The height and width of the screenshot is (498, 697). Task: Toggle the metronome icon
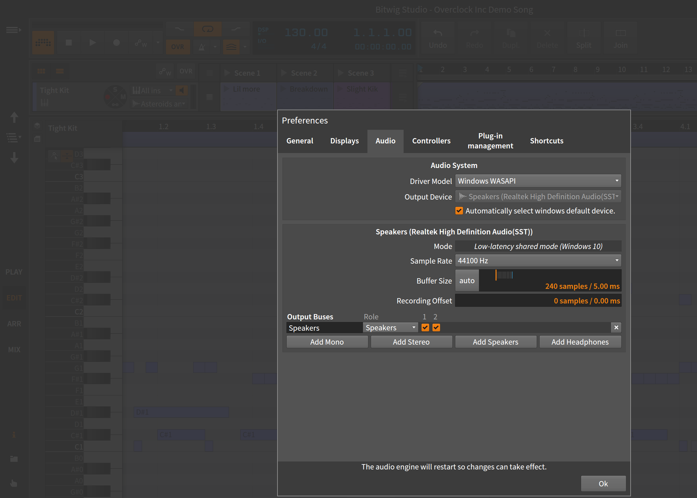[x=202, y=47]
